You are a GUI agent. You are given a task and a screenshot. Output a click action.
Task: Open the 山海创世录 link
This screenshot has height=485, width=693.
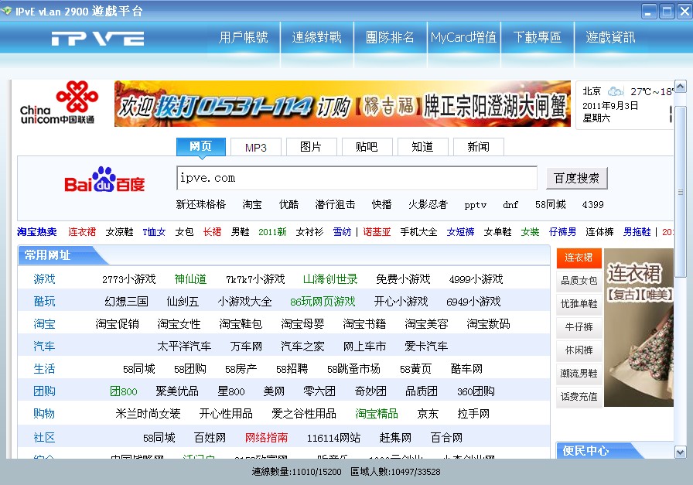click(330, 279)
